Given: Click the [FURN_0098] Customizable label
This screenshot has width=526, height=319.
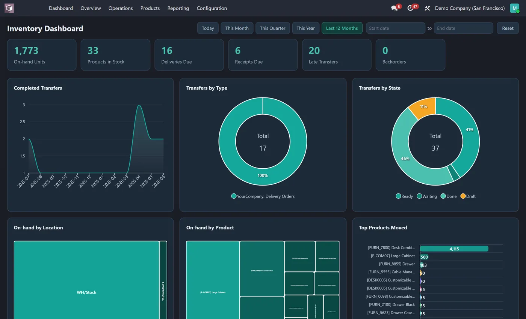Looking at the screenshot, I should click(x=390, y=297).
